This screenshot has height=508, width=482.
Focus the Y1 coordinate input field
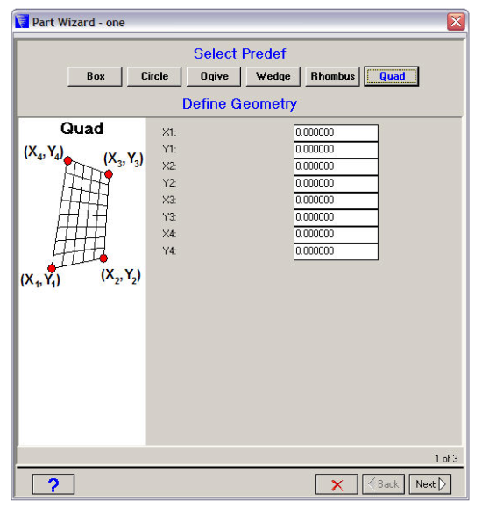click(x=336, y=150)
